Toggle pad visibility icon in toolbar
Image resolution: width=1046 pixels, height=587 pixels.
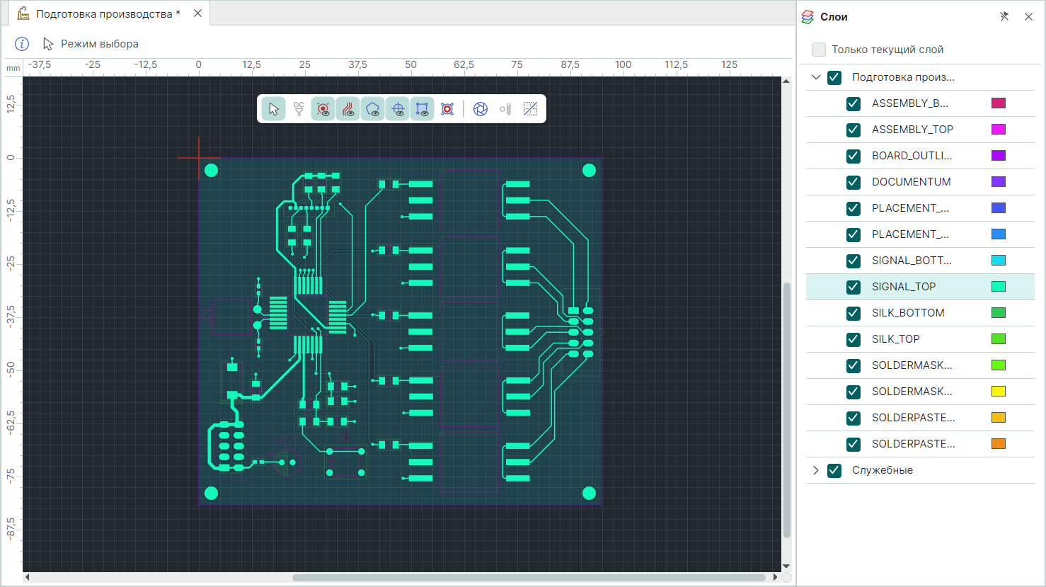pos(323,109)
